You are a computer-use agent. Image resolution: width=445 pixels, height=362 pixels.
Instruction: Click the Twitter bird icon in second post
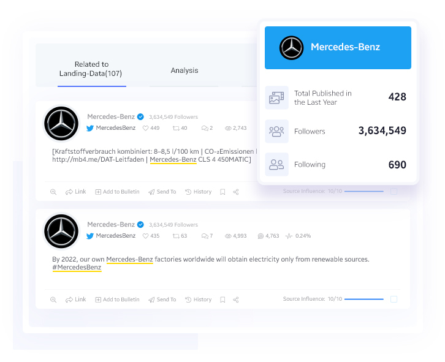point(90,236)
